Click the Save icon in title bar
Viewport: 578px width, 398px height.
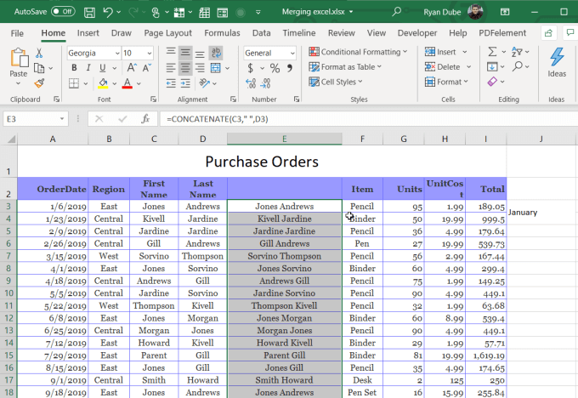(88, 13)
